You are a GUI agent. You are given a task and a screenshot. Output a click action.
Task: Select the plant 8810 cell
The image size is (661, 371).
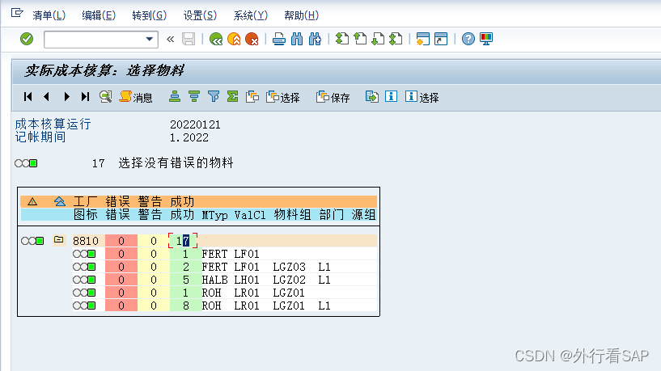pyautogui.click(x=86, y=241)
